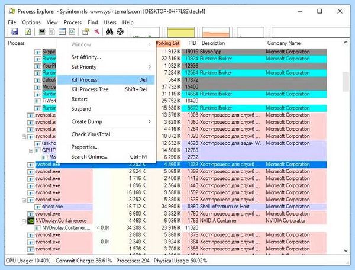The image size is (355, 270).
Task: Select Kill Process Tree in the context menu
Action: (106, 89)
